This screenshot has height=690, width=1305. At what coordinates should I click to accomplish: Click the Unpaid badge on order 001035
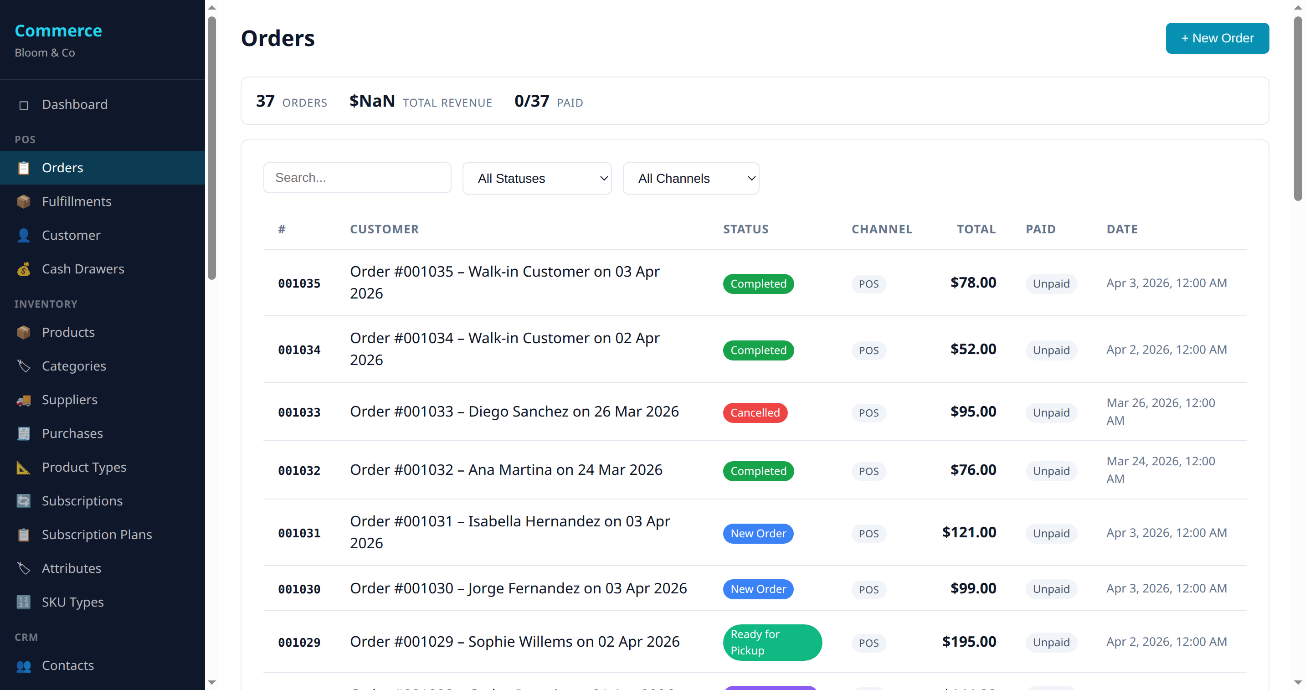tap(1051, 283)
